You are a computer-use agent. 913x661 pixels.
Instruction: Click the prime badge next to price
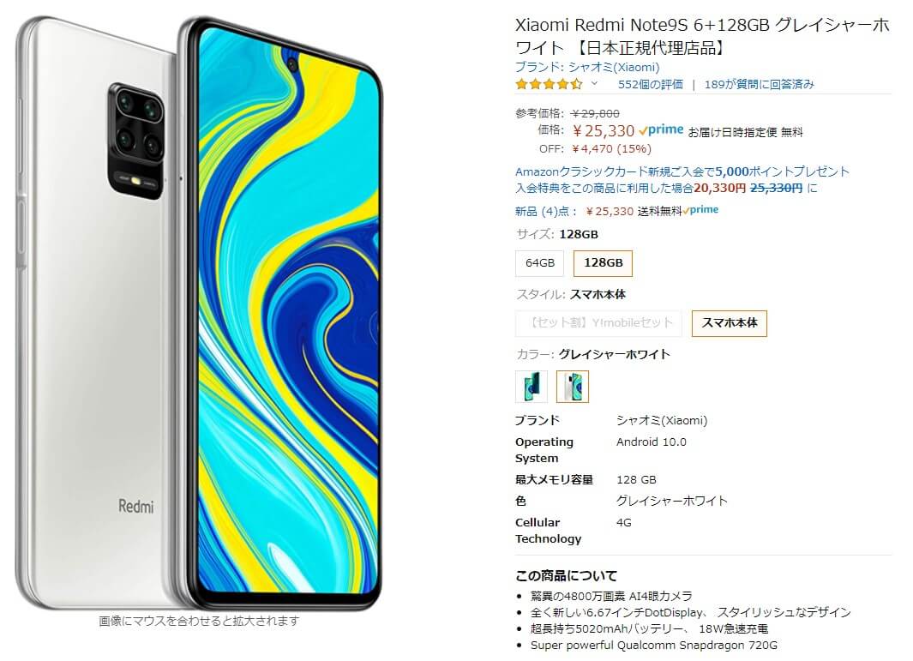click(x=662, y=129)
